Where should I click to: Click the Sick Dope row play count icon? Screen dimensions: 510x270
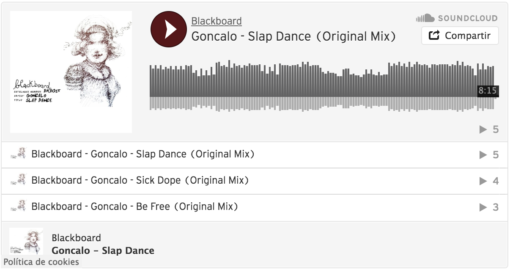coord(483,182)
